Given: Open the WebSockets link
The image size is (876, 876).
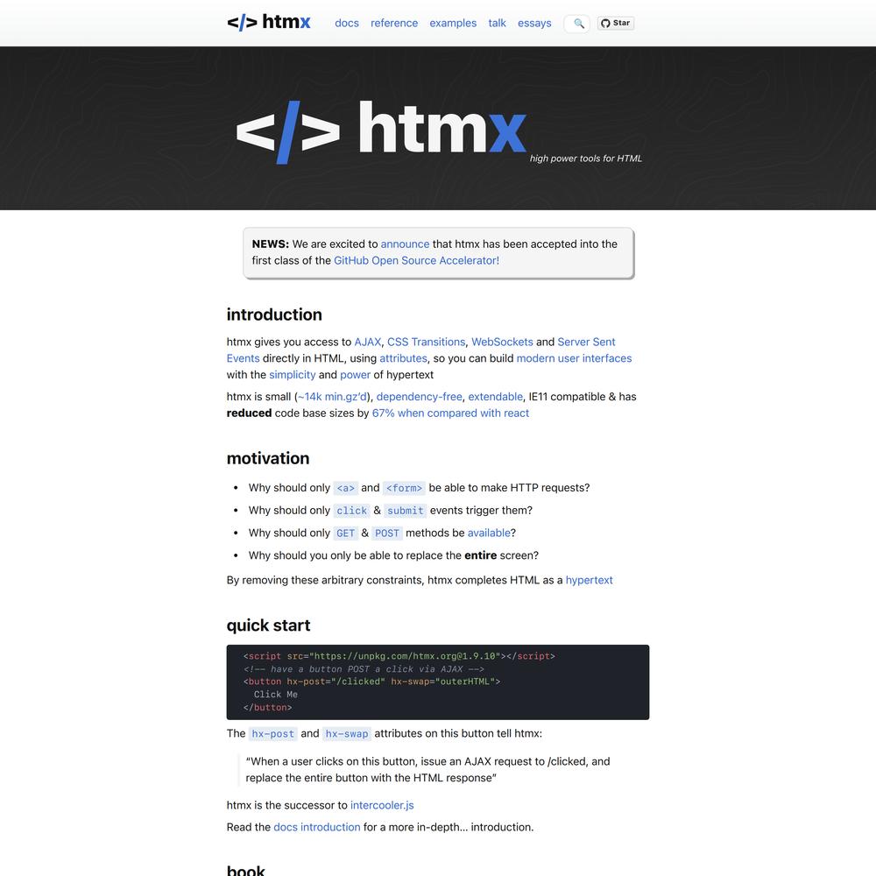Looking at the screenshot, I should [x=502, y=342].
